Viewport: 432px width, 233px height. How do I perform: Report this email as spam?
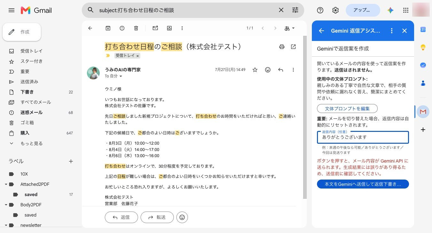click(122, 28)
